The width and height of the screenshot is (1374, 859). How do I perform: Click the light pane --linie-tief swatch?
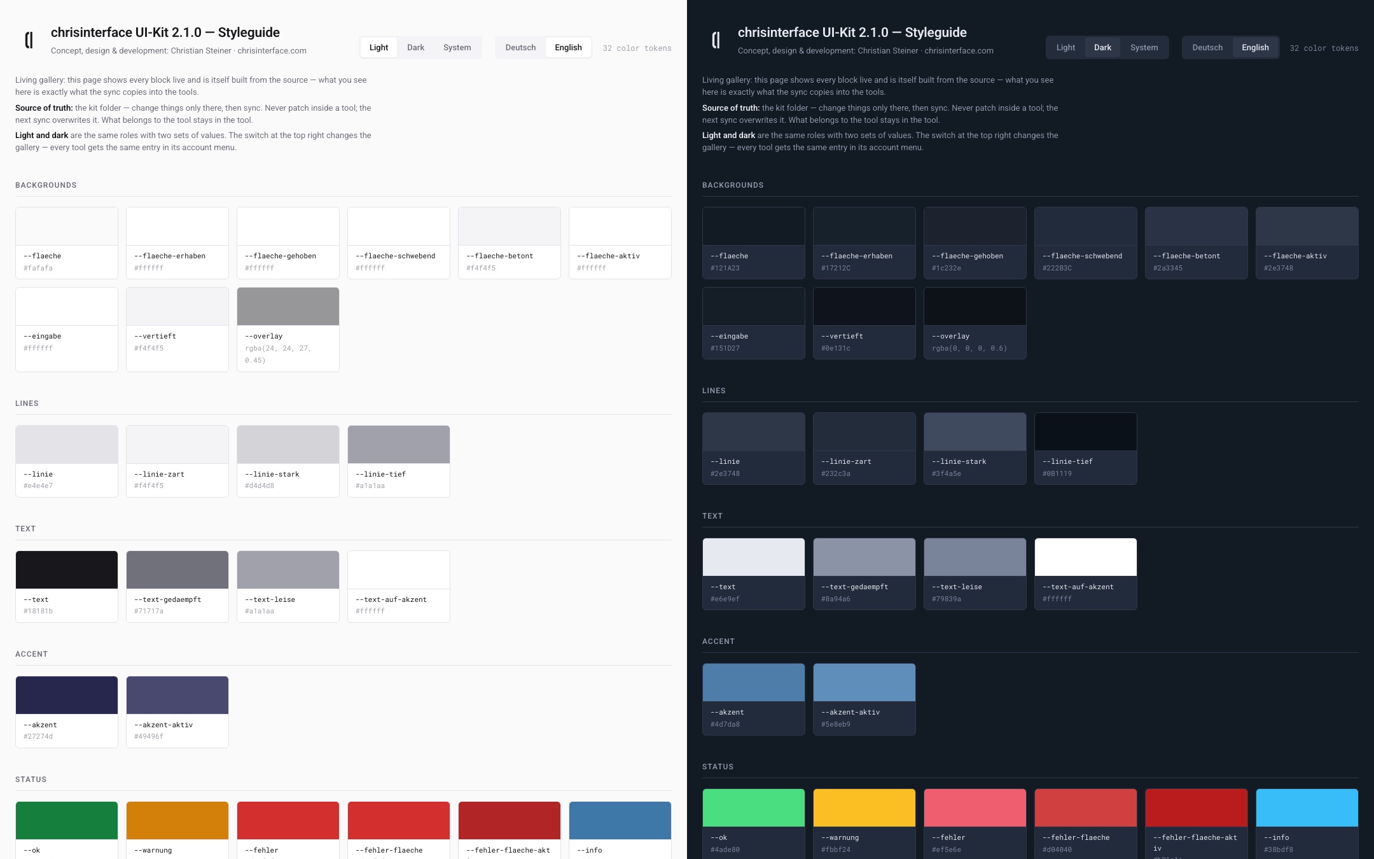tap(399, 445)
